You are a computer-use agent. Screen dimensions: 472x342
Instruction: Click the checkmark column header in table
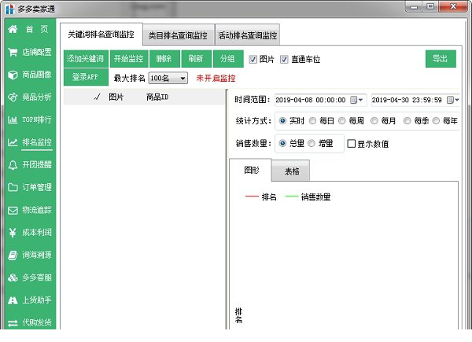(x=97, y=97)
